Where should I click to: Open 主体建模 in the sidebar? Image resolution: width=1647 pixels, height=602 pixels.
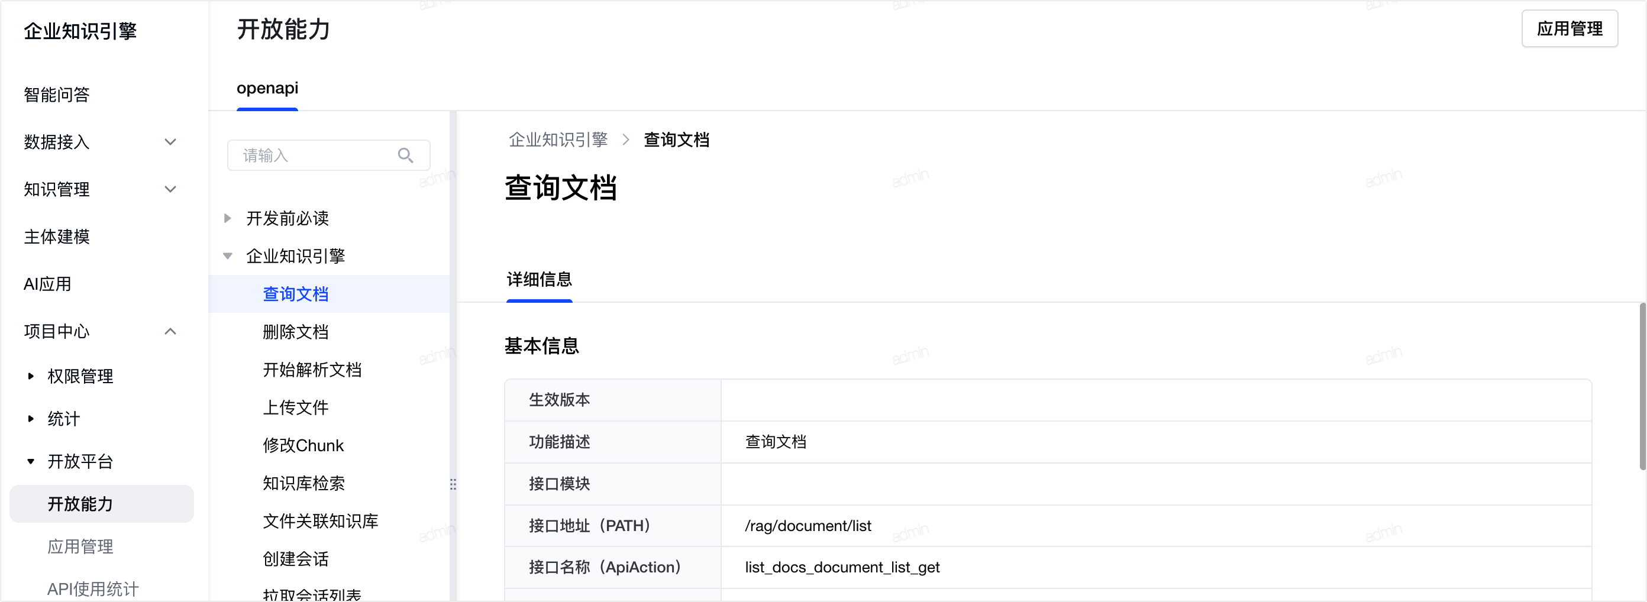[x=57, y=237]
